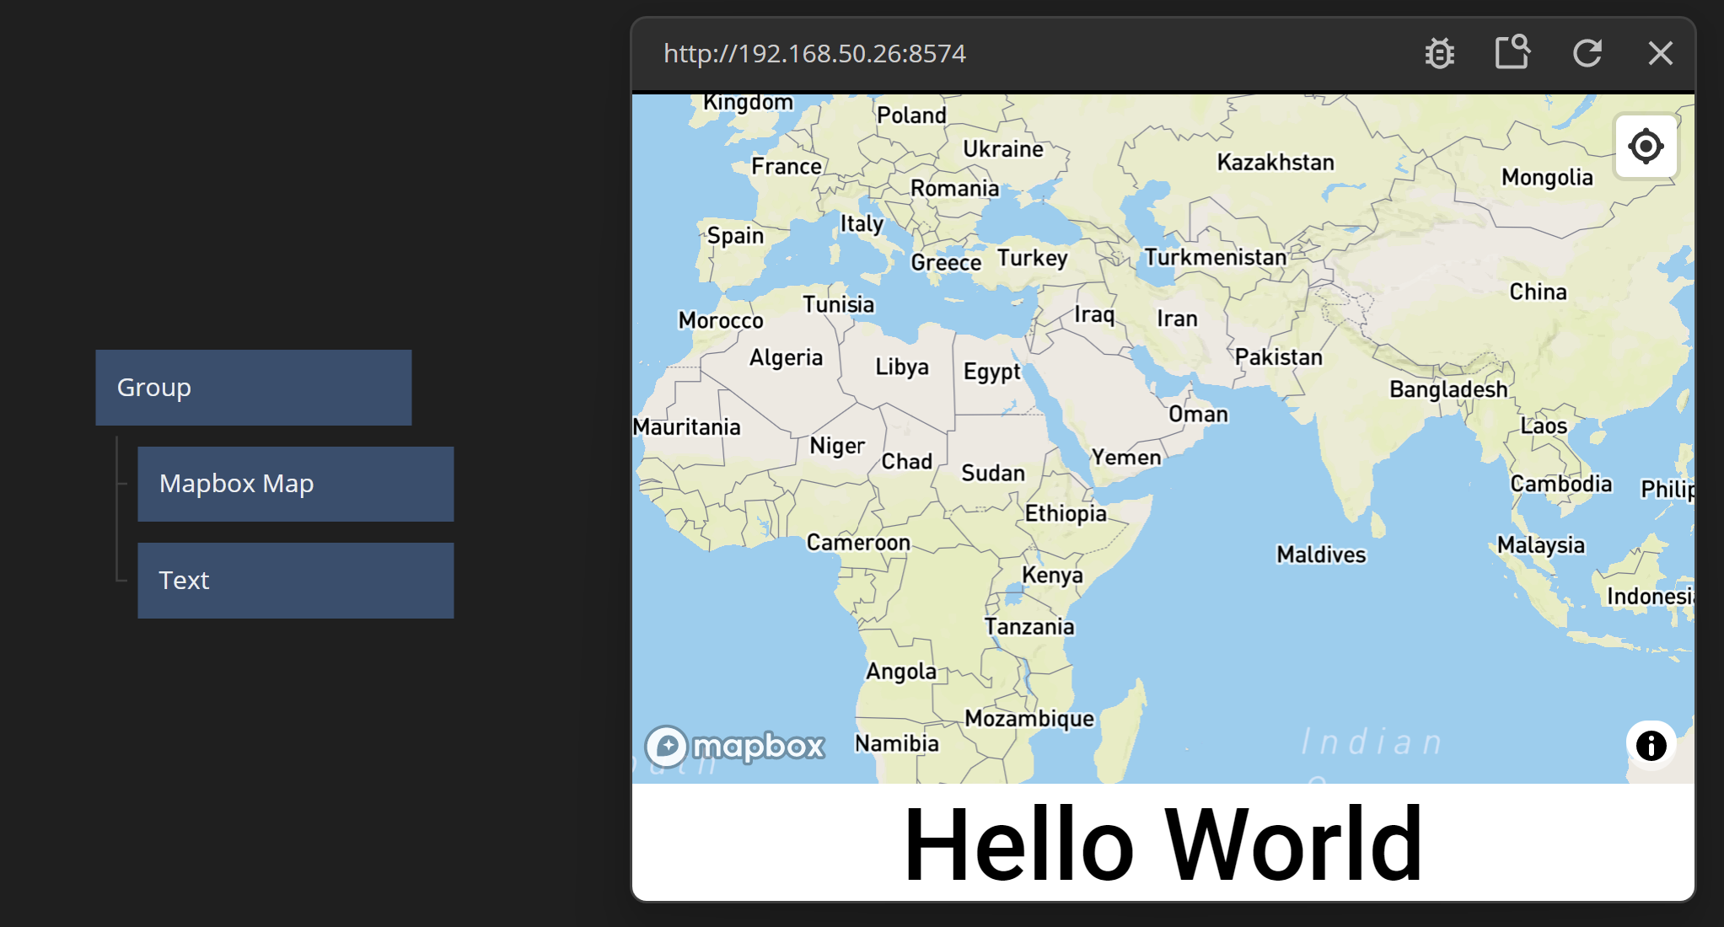
Task: Click the Mapbox logo
Action: pyautogui.click(x=735, y=746)
